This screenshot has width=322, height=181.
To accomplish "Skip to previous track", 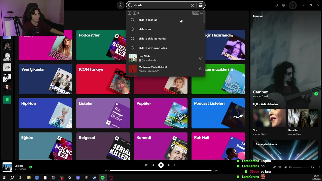I will point(153,165).
